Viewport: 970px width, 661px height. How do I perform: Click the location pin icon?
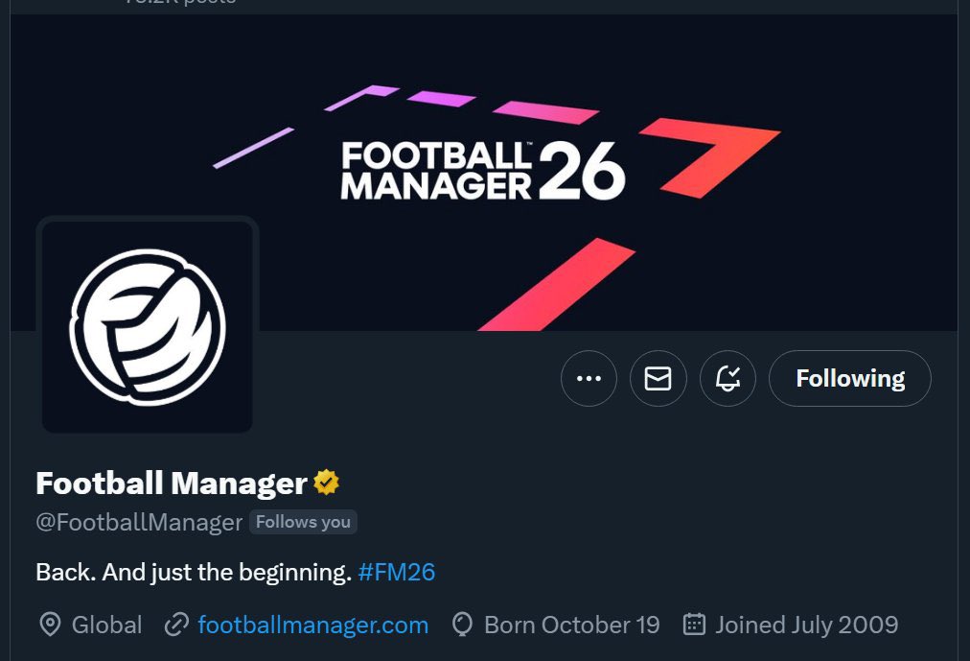(x=50, y=625)
